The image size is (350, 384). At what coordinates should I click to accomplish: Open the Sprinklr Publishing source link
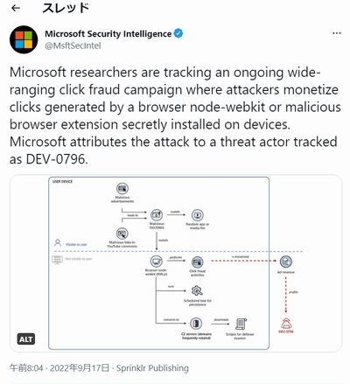pos(152,368)
